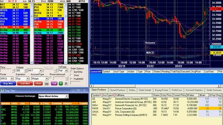This screenshot has width=223, height=125.
Task: Click the Volume label on the chart
Action: [x=150, y=43]
